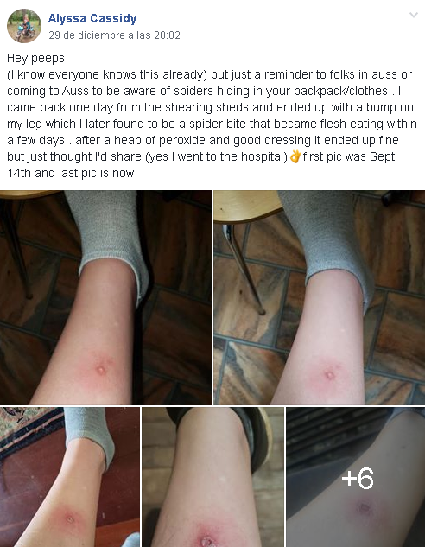This screenshot has height=547, width=425.
Task: Open the second photo with wooden chair
Action: pos(320,297)
